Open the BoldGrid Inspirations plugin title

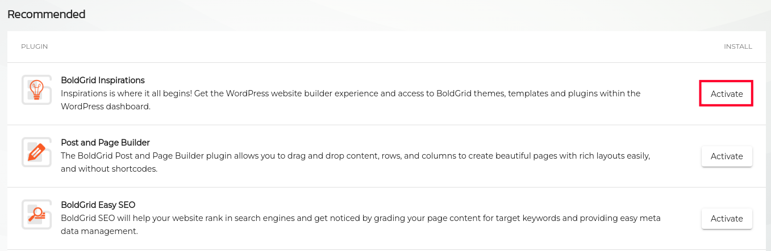pos(102,80)
